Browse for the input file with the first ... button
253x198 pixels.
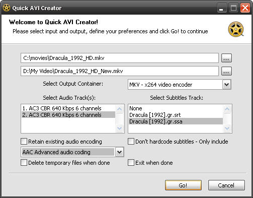pyautogui.click(x=226, y=58)
